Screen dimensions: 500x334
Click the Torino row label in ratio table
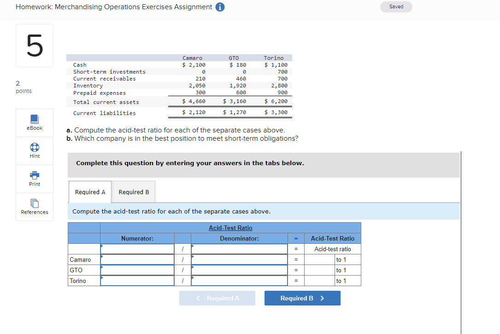tap(78, 281)
